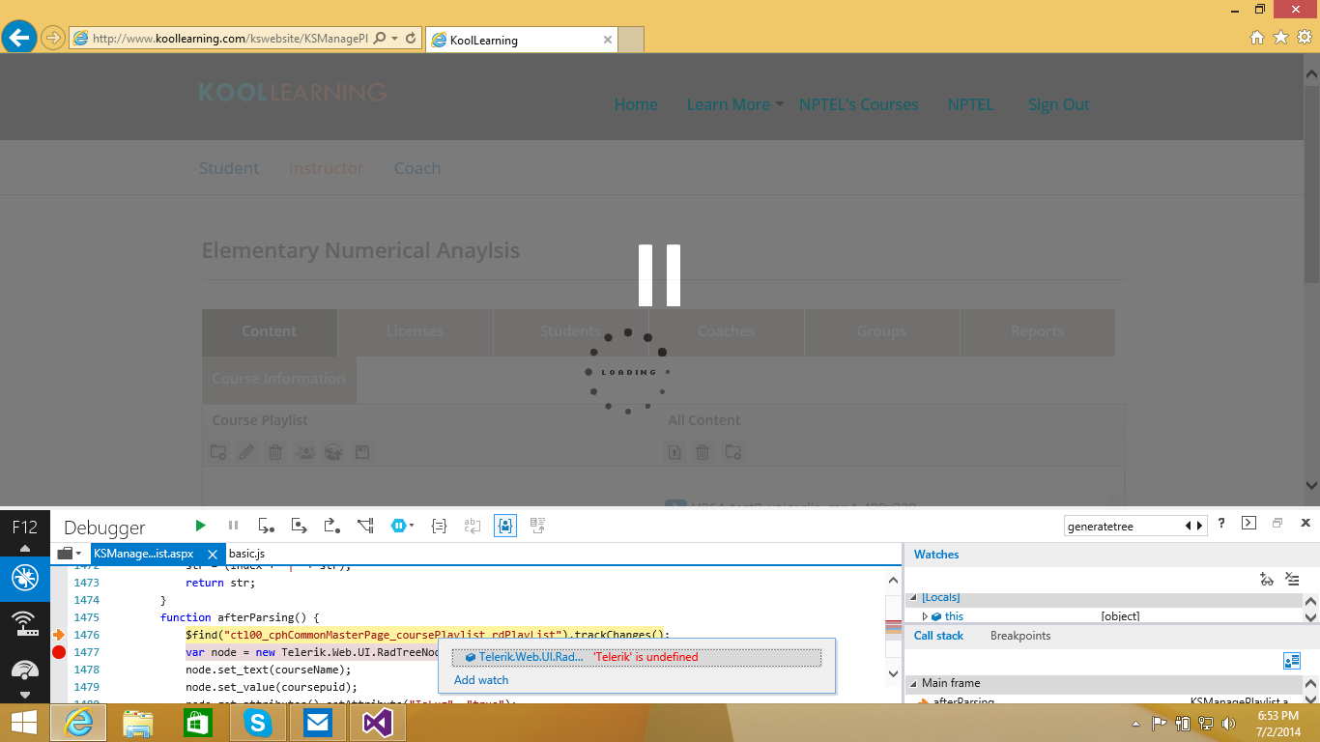
Task: Open Visual Studio from the taskbar
Action: pos(377,723)
